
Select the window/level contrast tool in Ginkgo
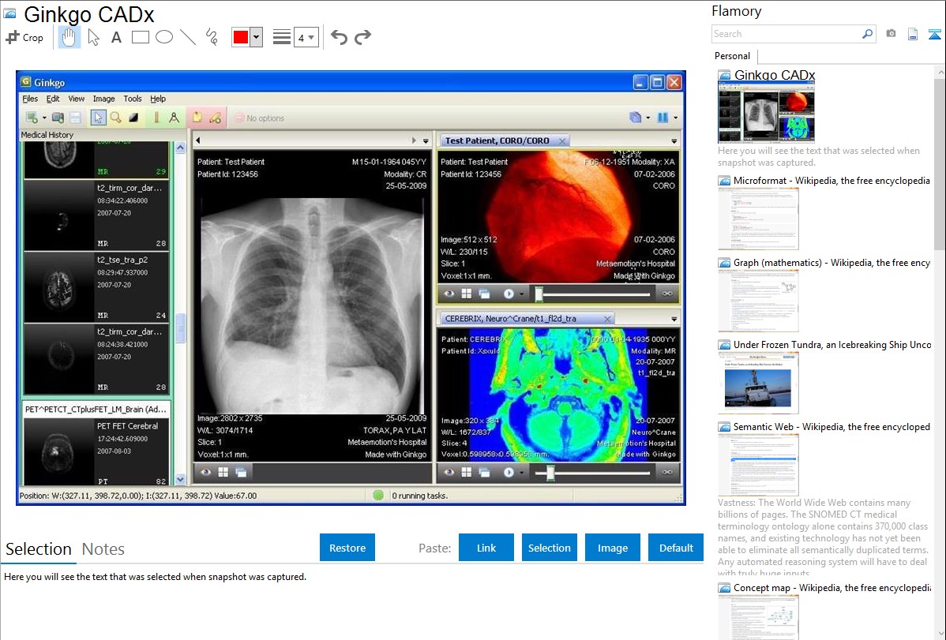(133, 118)
